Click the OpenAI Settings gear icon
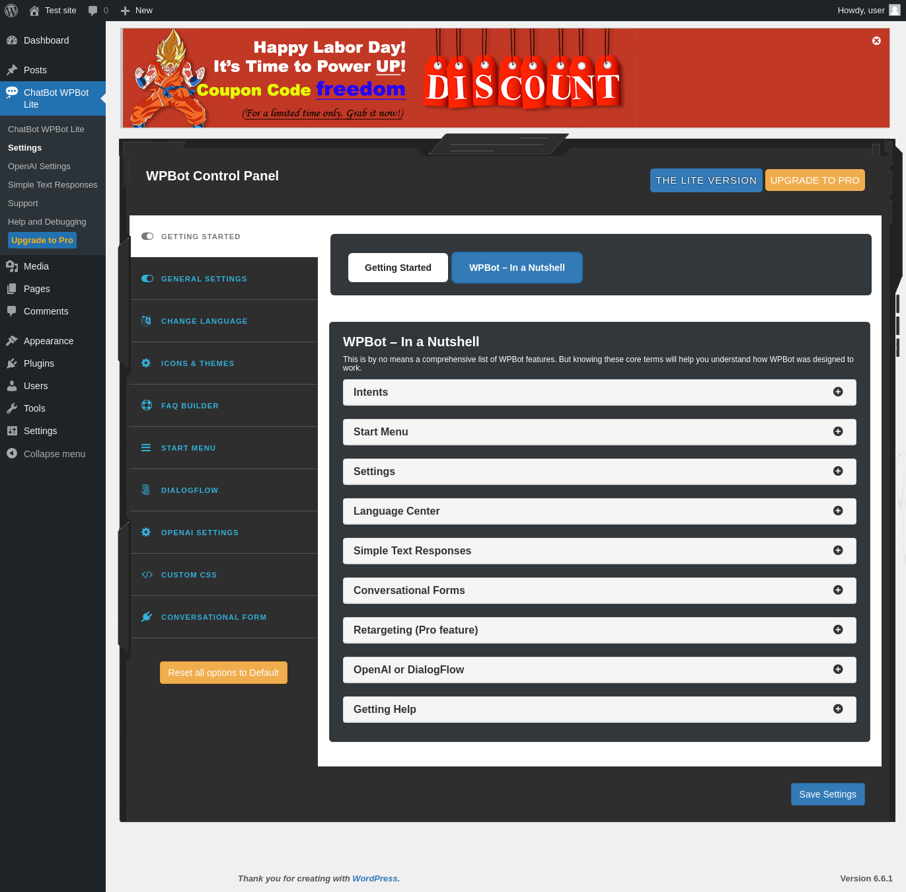 [x=146, y=533]
